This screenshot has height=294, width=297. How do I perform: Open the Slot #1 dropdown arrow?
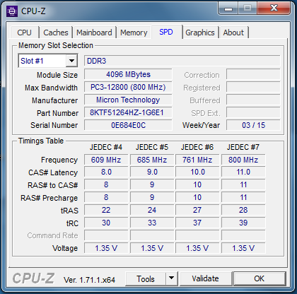click(71, 61)
